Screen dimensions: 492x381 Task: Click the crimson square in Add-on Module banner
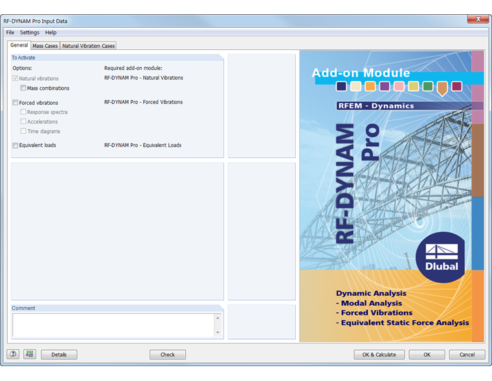point(456,86)
